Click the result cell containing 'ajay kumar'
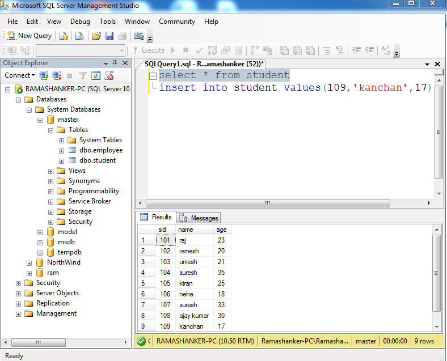This screenshot has width=447, height=361. point(194,316)
